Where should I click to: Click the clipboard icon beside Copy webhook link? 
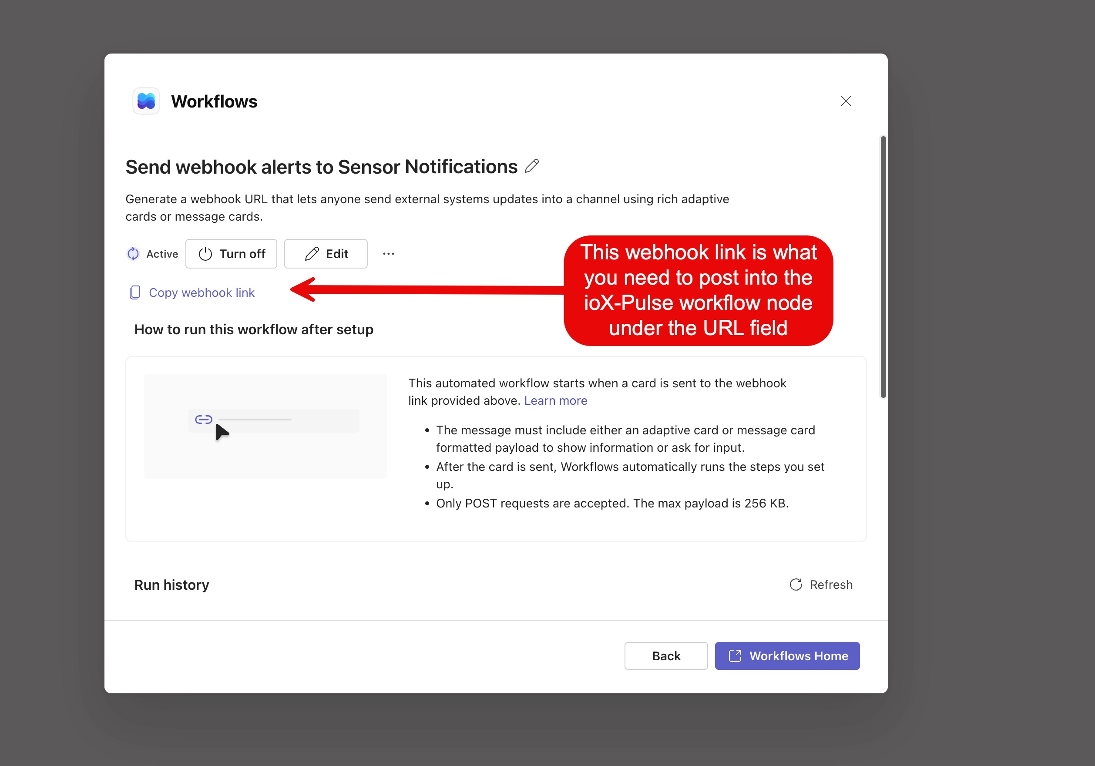point(135,292)
